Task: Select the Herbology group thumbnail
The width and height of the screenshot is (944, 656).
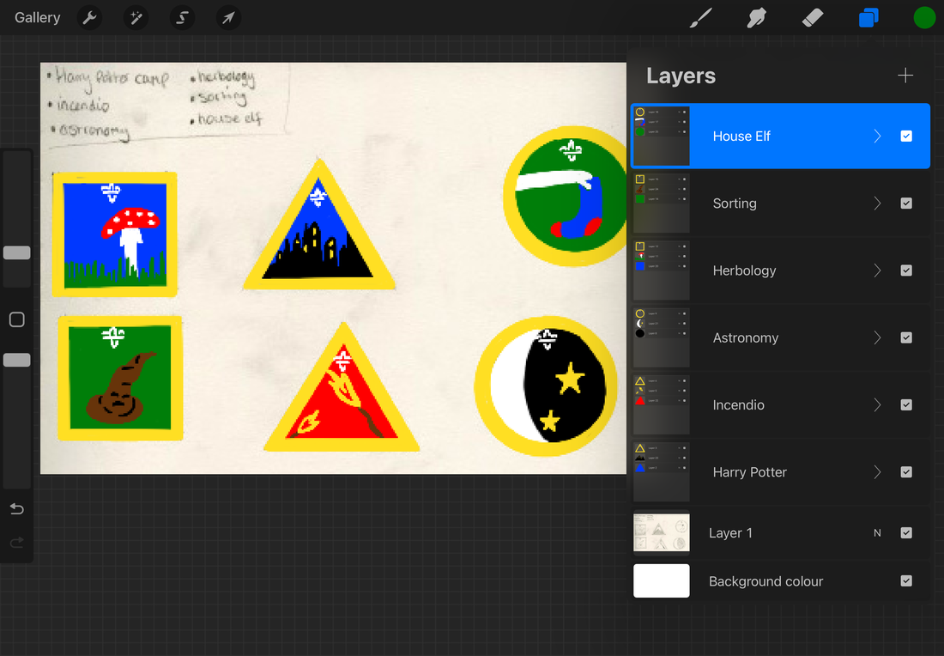Action: coord(661,270)
